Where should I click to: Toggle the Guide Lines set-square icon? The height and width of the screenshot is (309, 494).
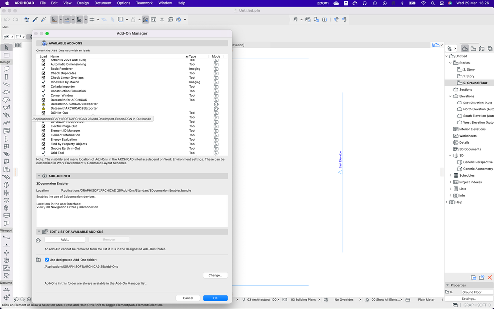[x=55, y=19]
